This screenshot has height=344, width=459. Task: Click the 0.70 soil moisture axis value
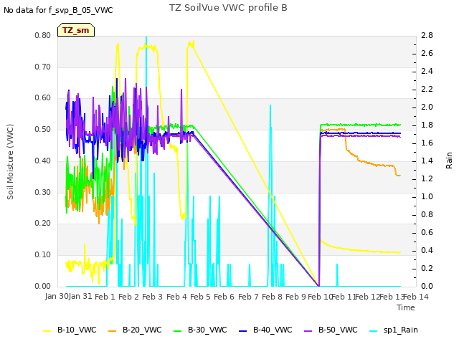coord(43,67)
